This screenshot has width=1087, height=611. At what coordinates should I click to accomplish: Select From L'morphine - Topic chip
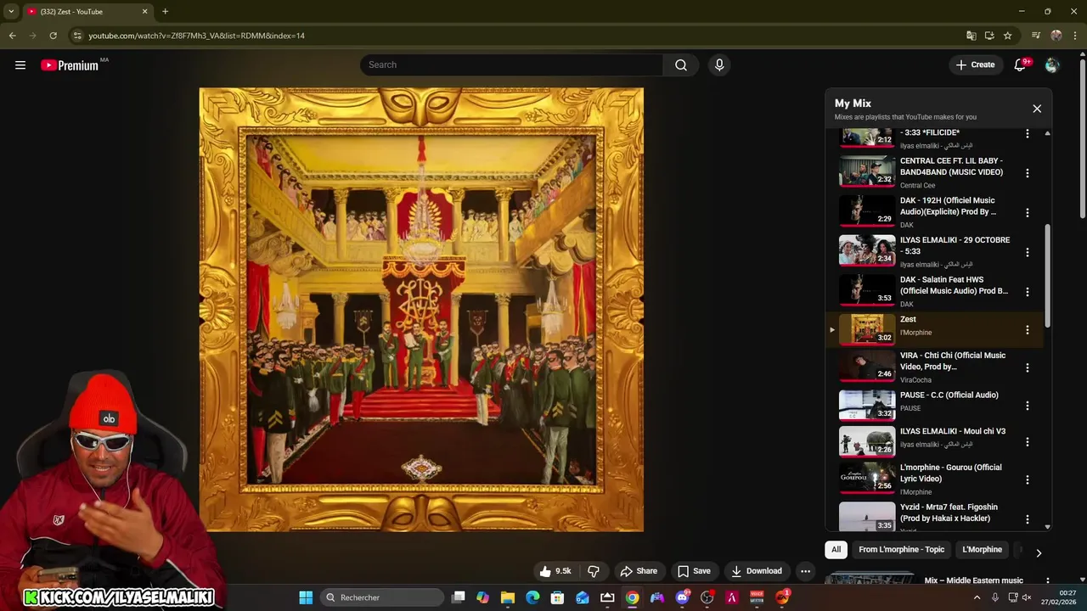point(901,549)
